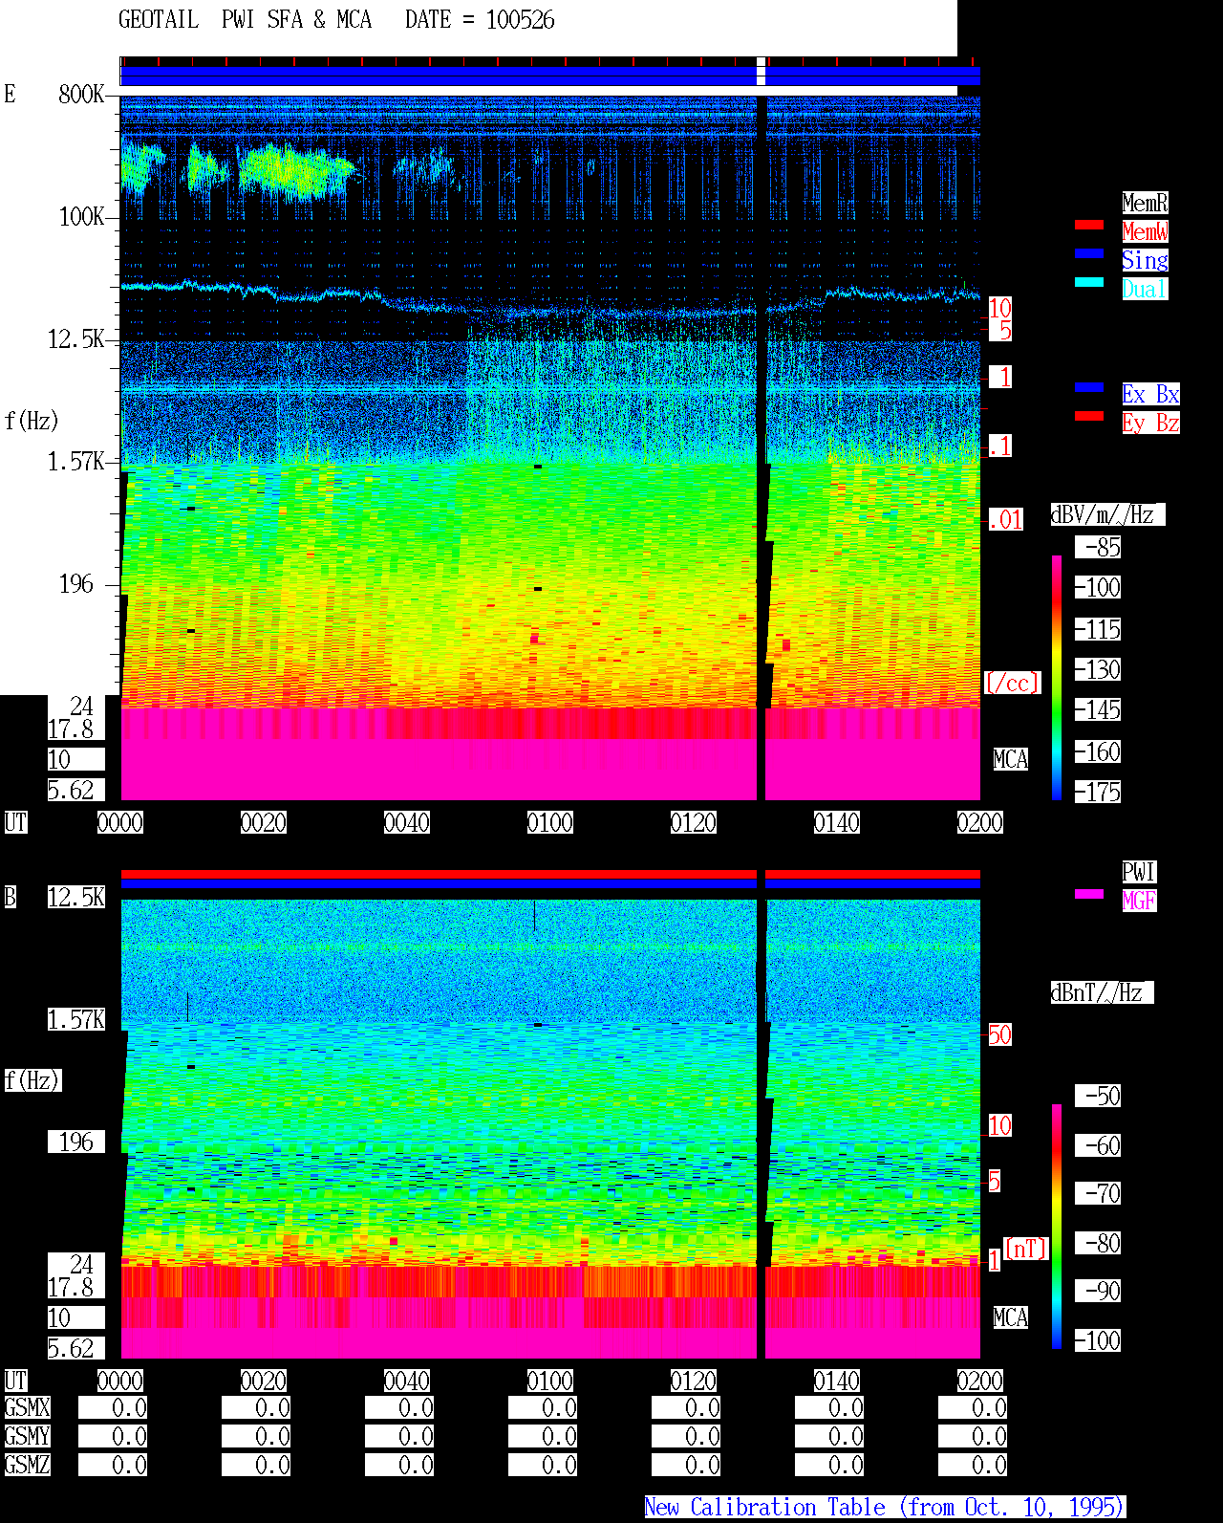
Task: Select the Sing legend label
Action: point(1145,260)
